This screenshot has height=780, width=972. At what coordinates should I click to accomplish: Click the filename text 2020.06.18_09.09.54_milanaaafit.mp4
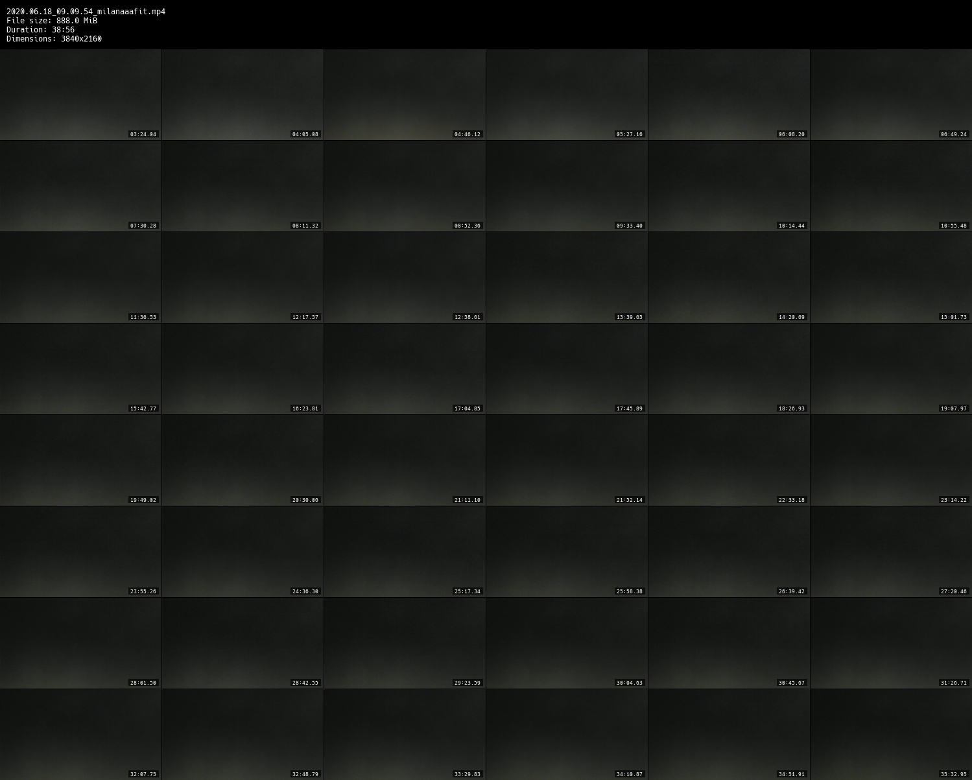click(x=86, y=12)
